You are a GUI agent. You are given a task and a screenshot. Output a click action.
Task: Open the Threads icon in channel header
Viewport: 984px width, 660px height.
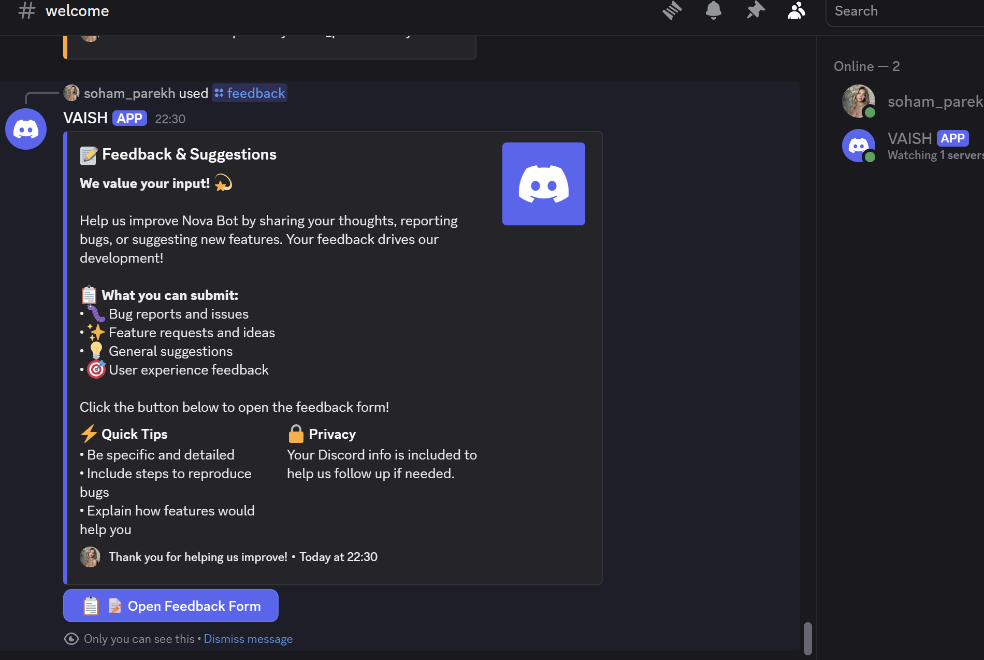coord(672,10)
